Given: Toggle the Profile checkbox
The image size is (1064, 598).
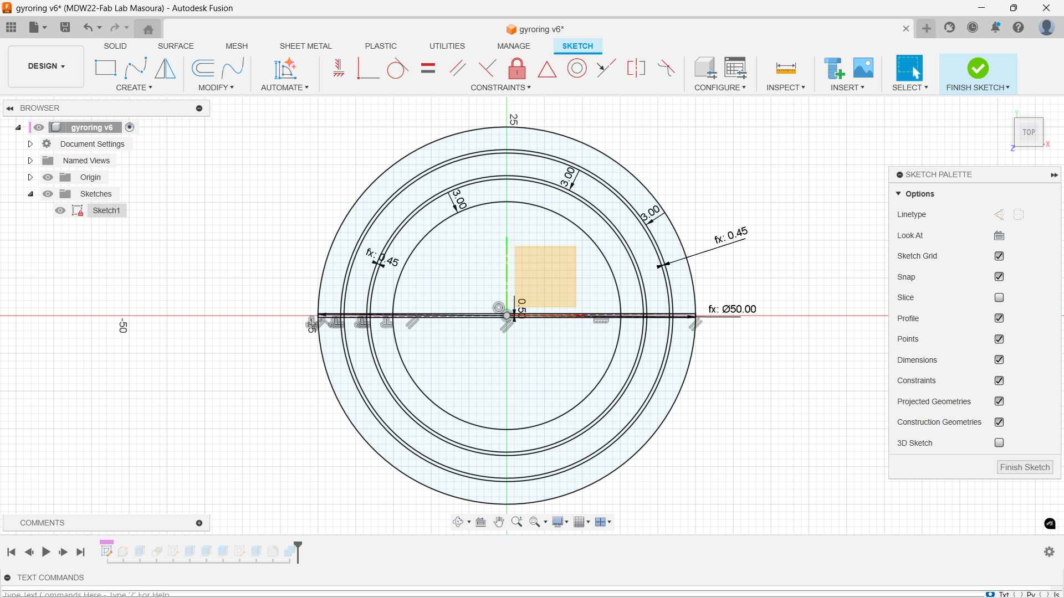Looking at the screenshot, I should tap(999, 318).
